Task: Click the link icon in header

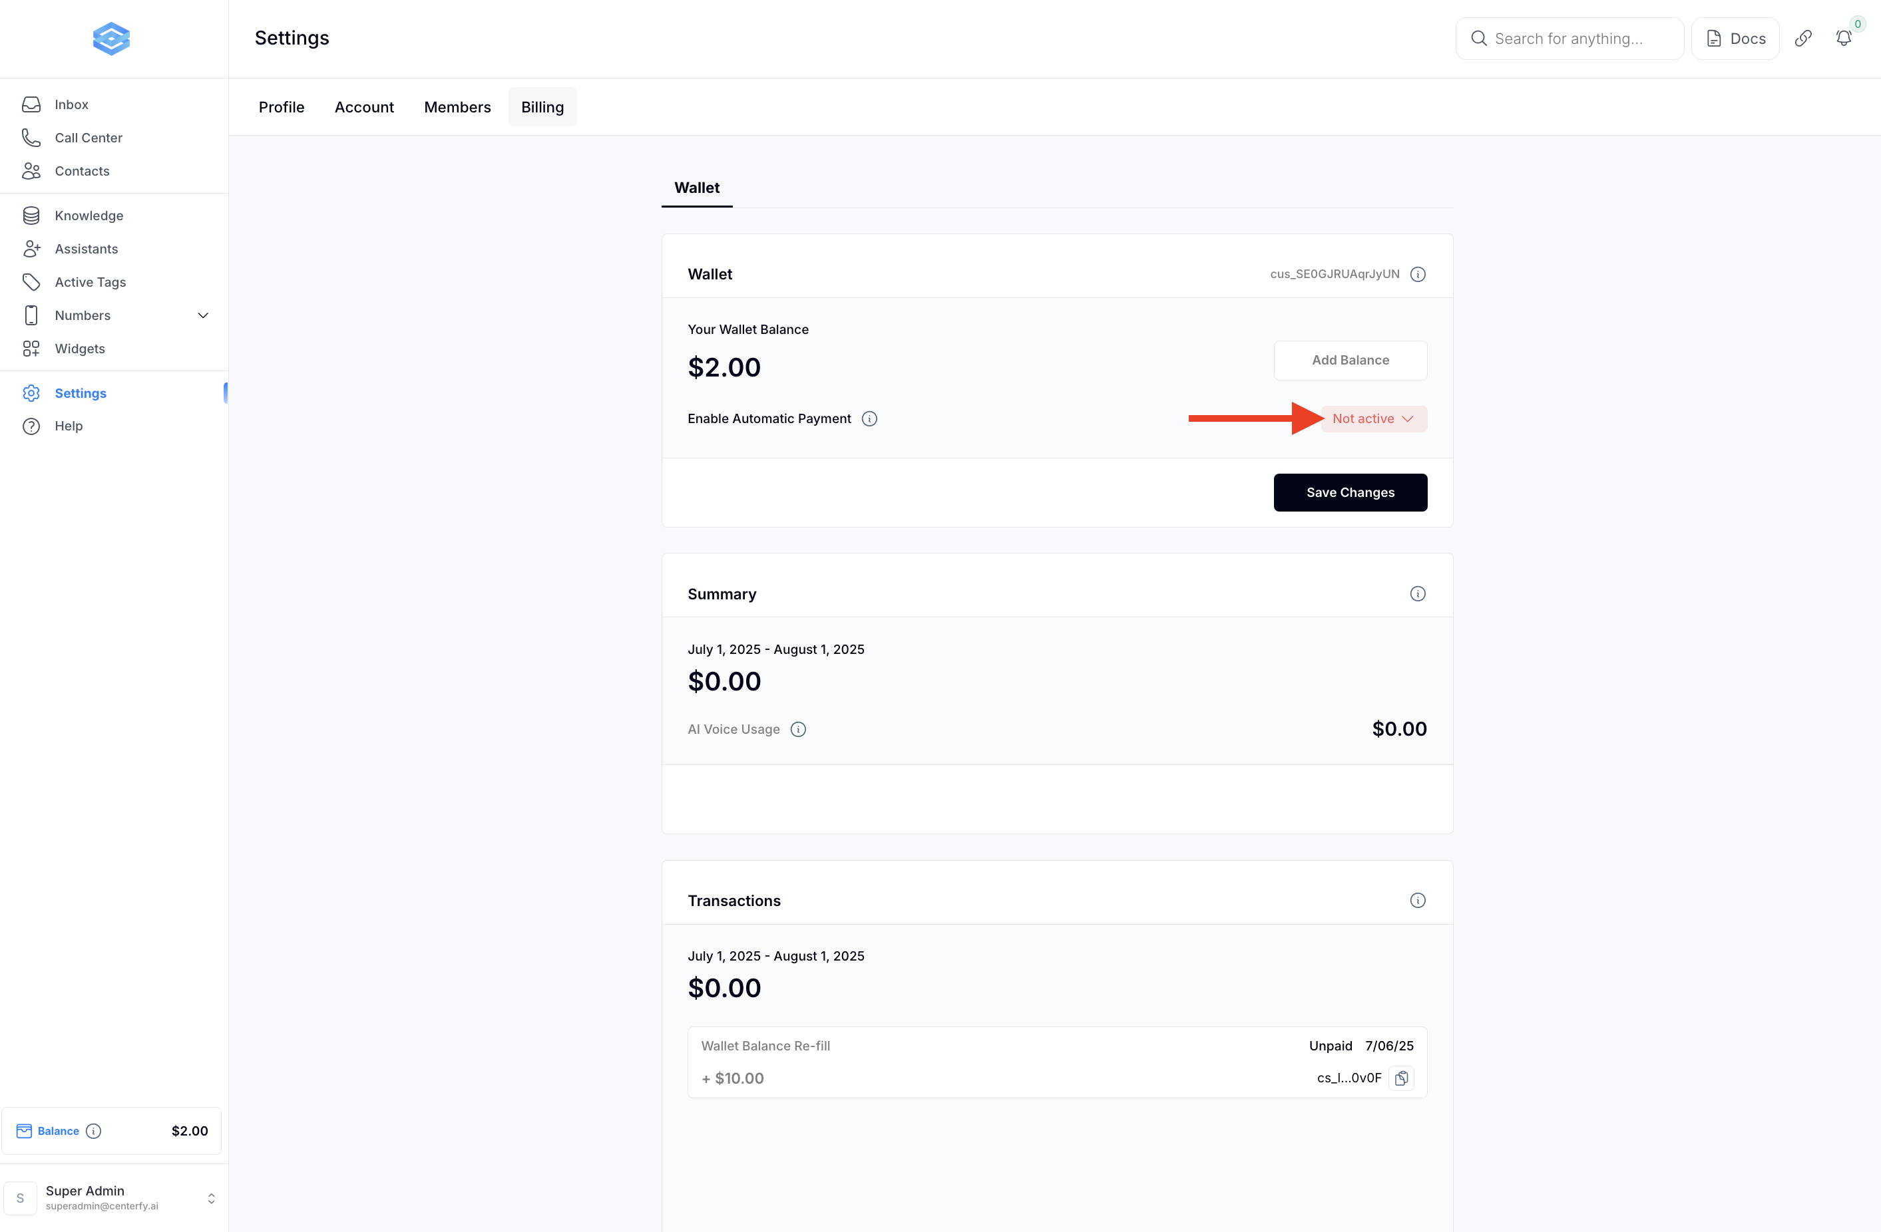Action: tap(1802, 38)
